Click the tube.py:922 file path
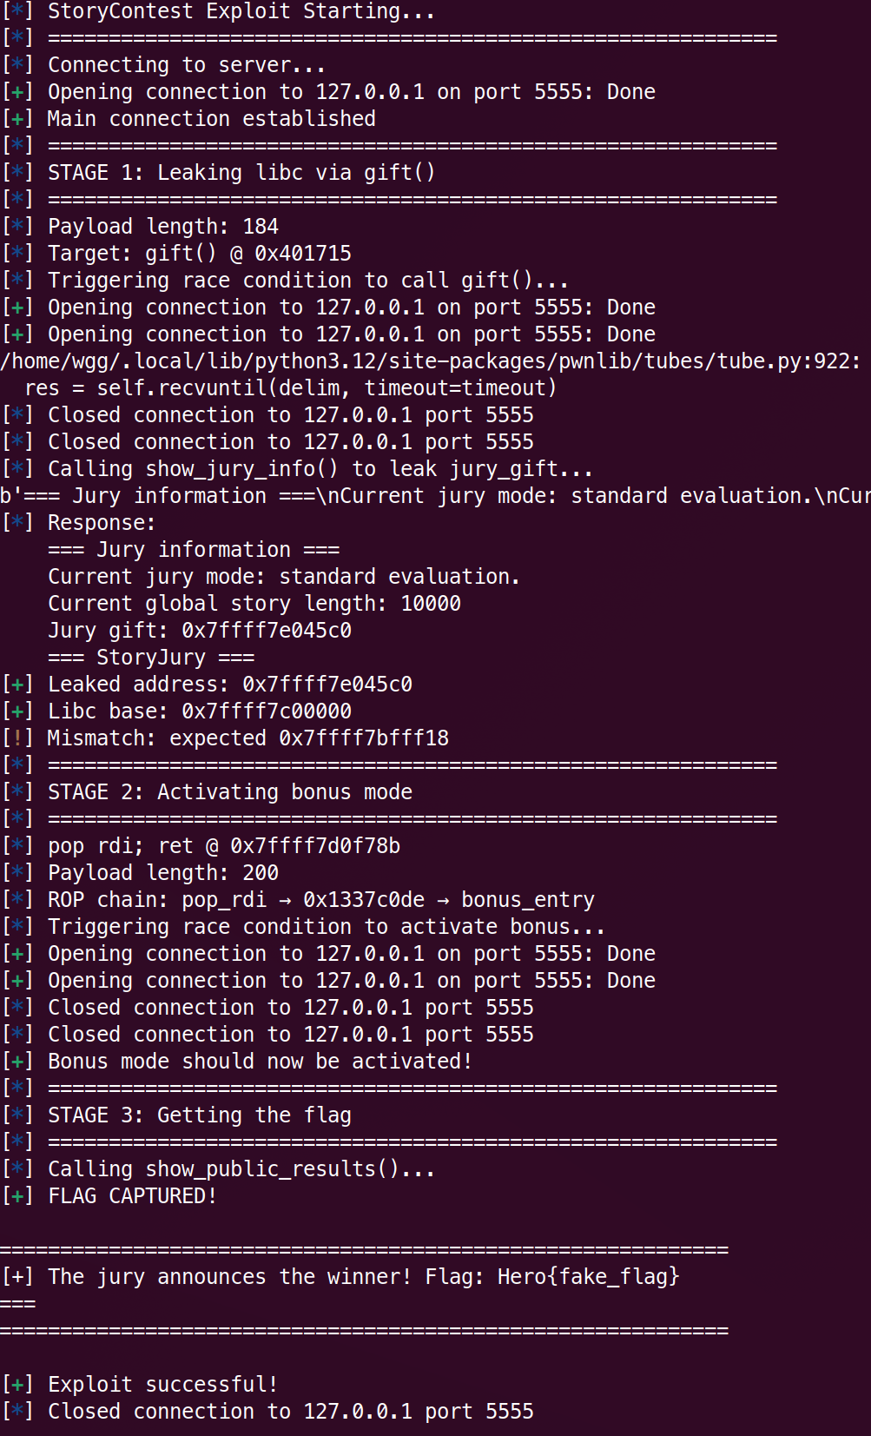 430,361
